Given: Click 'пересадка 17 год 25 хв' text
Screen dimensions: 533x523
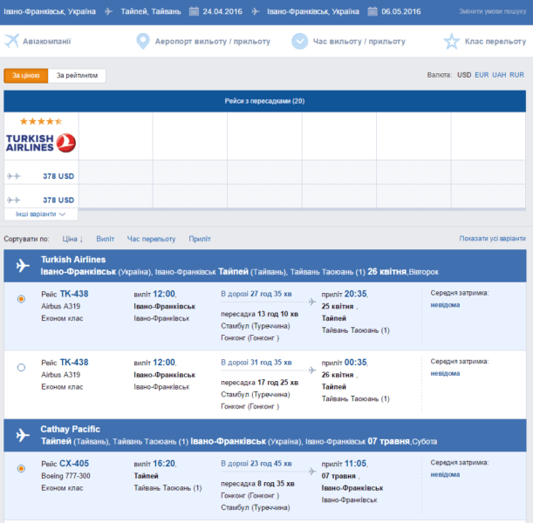Looking at the screenshot, I should pyautogui.click(x=259, y=383).
